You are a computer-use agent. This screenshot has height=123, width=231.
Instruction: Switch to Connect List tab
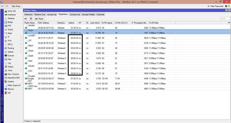[x=75, y=14]
